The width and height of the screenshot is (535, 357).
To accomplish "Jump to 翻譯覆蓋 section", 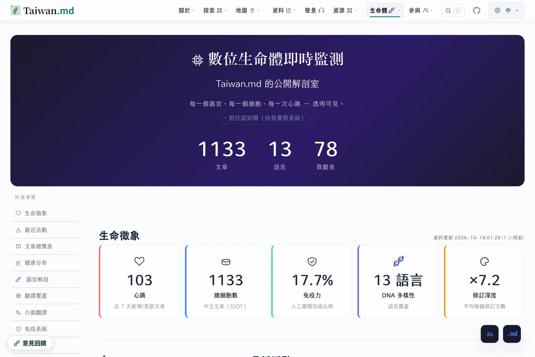I will click(46, 296).
